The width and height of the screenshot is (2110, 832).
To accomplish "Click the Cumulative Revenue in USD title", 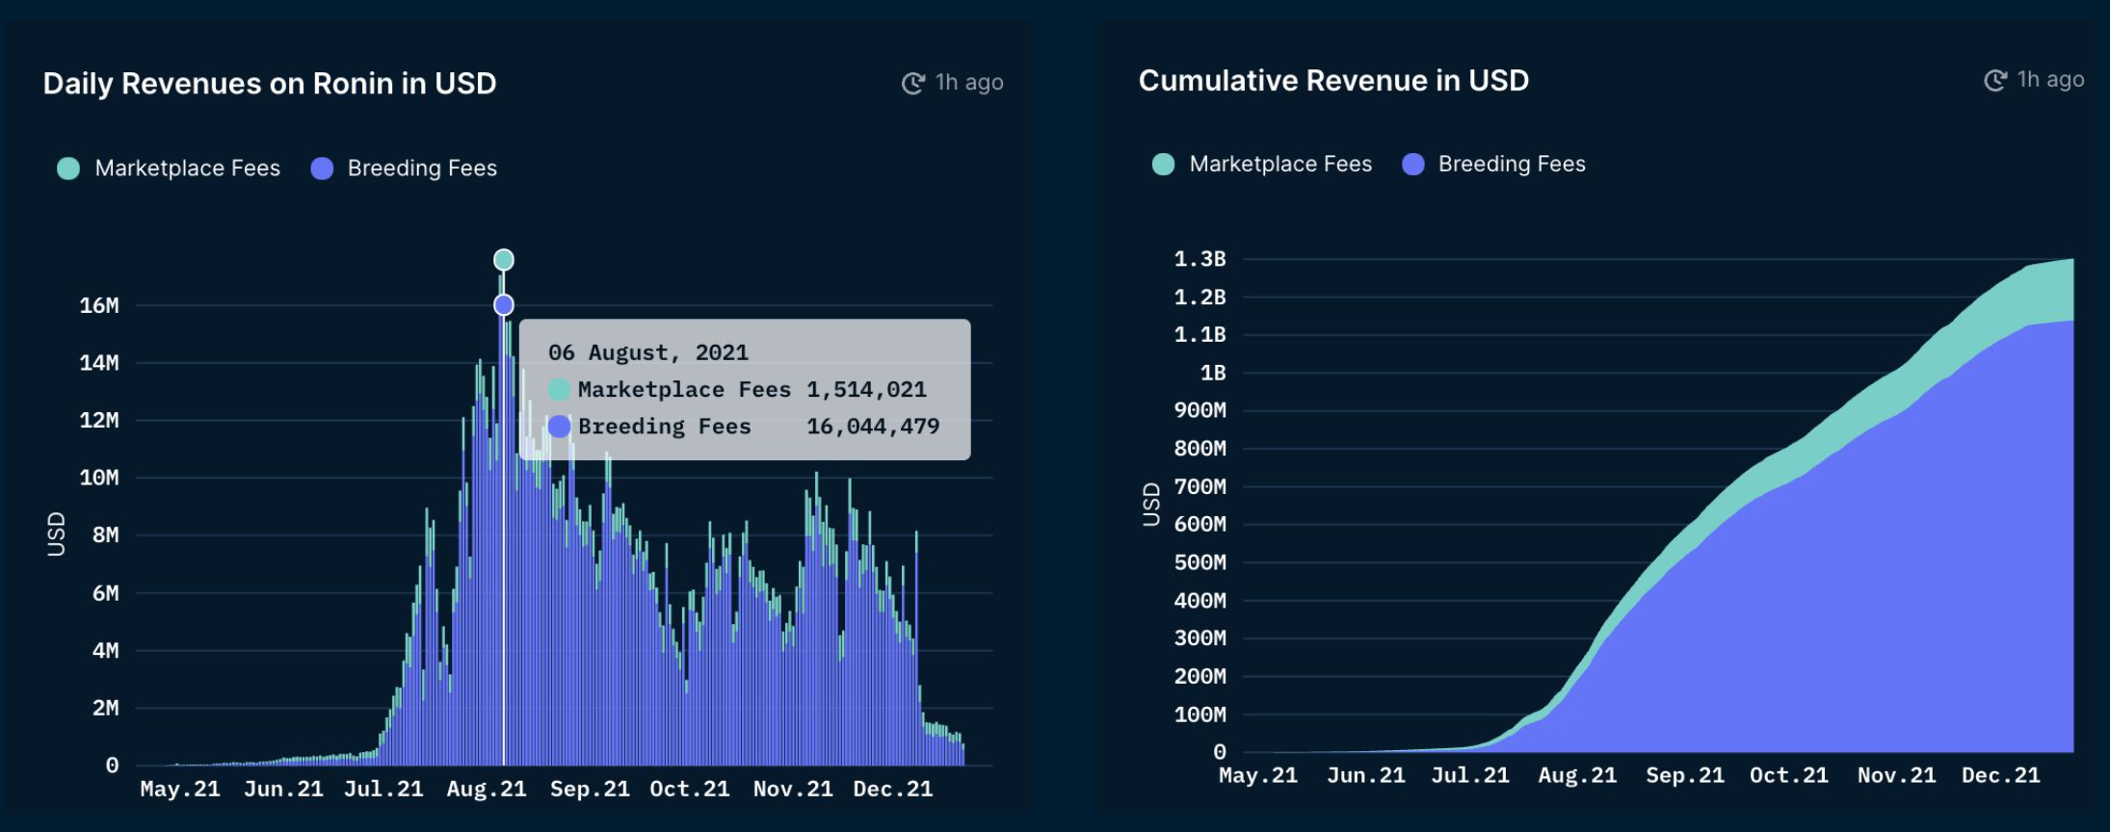I will pos(1333,81).
